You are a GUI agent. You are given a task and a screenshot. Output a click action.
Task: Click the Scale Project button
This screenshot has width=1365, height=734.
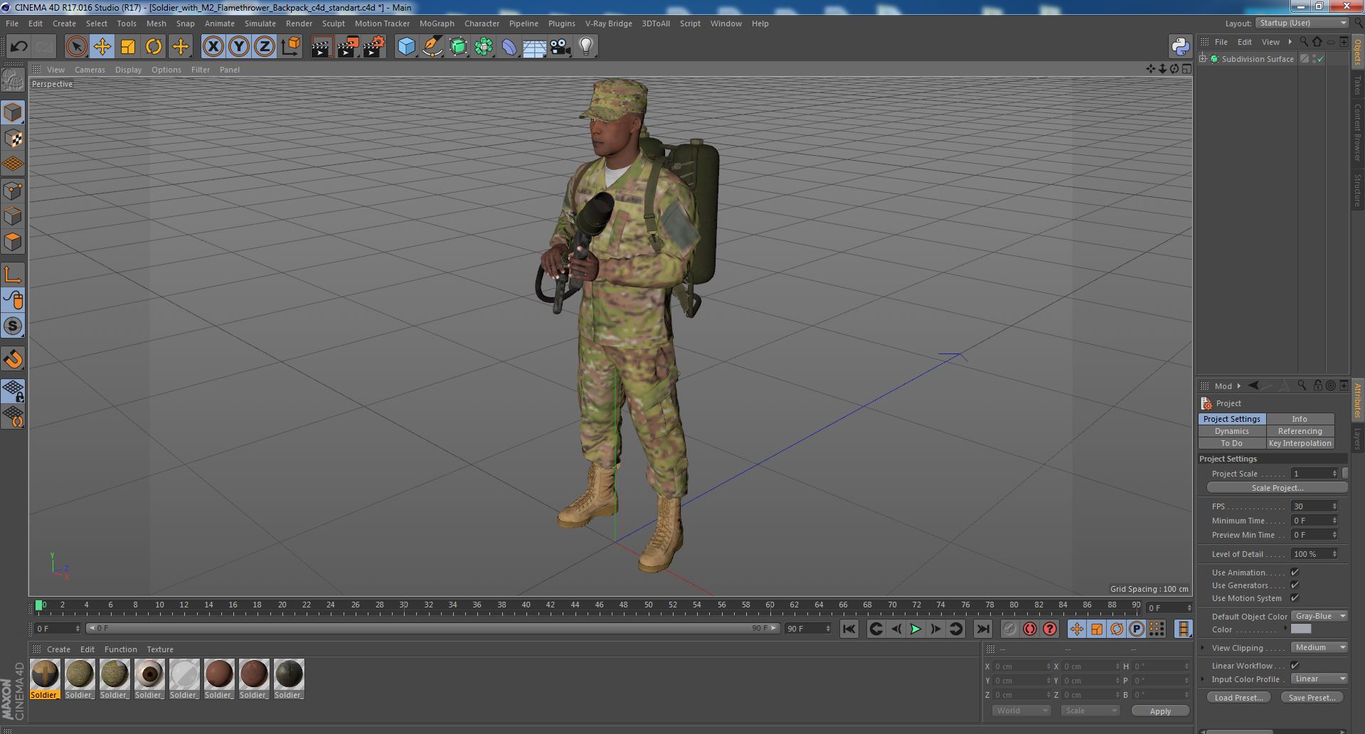pyautogui.click(x=1277, y=488)
